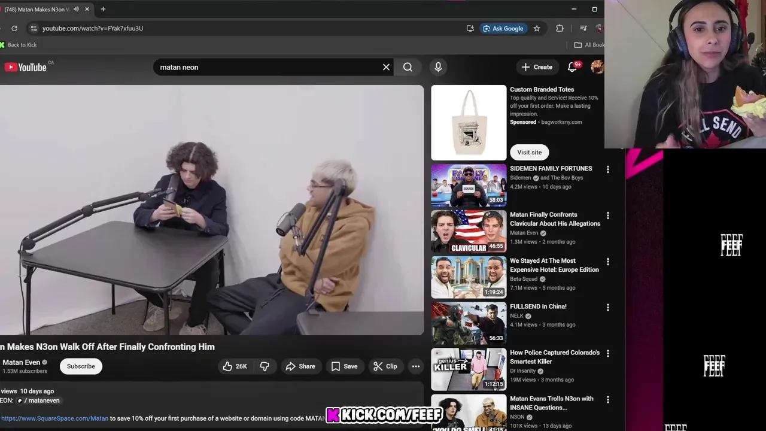The width and height of the screenshot is (766, 431).
Task: Reload the YouTube page
Action: tap(14, 28)
